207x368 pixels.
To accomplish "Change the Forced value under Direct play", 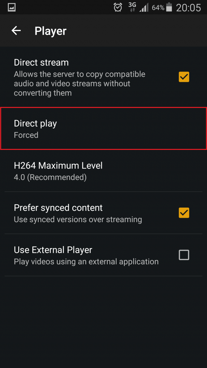I will pyautogui.click(x=26, y=135).
